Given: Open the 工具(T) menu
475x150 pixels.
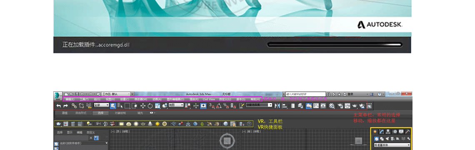Looking at the screenshot, I should [x=84, y=99].
